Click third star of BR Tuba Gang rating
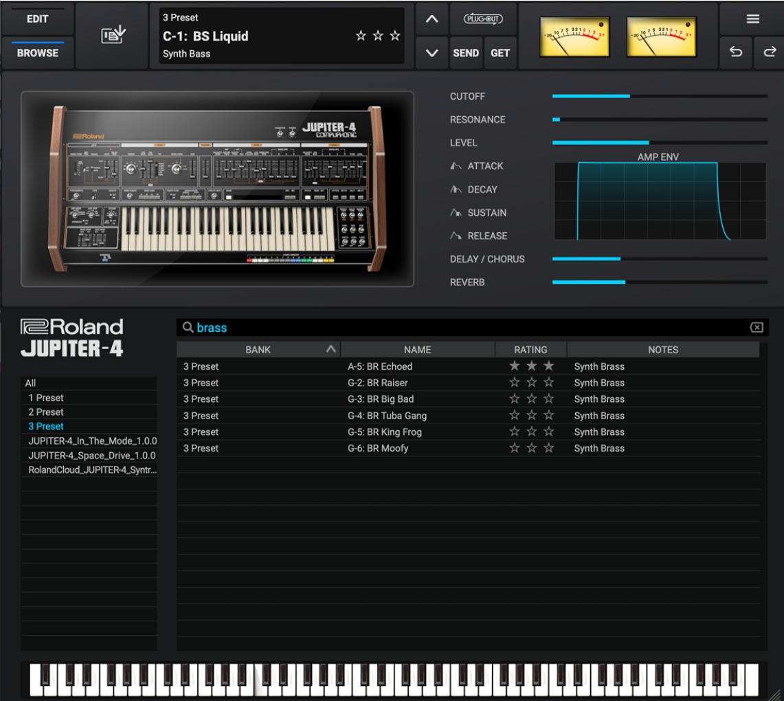The height and width of the screenshot is (701, 784). point(548,415)
